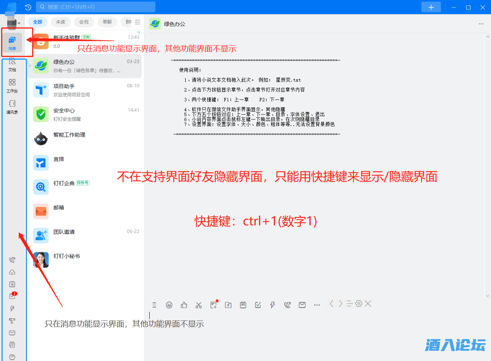
Task: Click the scissors screenshot icon
Action: coord(199,305)
